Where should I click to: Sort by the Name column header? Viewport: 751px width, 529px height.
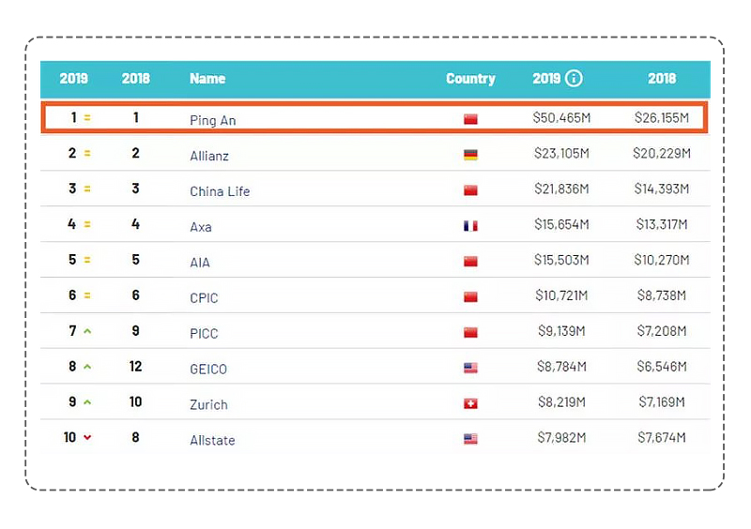(207, 79)
